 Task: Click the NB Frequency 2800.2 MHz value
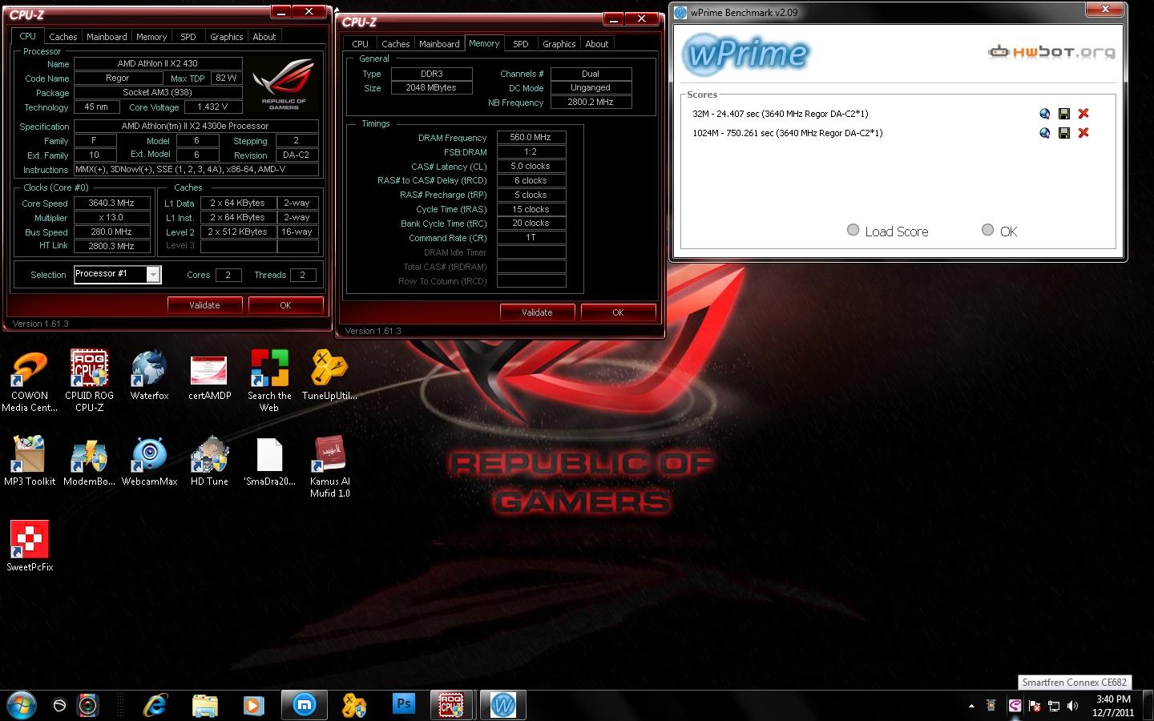click(x=591, y=103)
